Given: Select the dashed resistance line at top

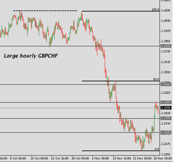Looking at the screenshot, I should (x=45, y=11).
